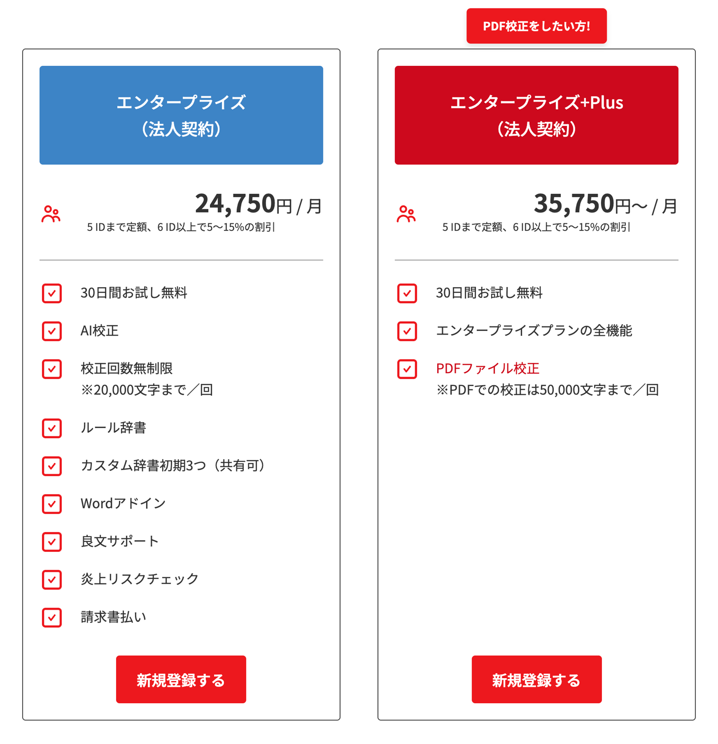The width and height of the screenshot is (718, 744).
Task: Select the red エンタープライズ+Plus plan header
Action: 536,115
